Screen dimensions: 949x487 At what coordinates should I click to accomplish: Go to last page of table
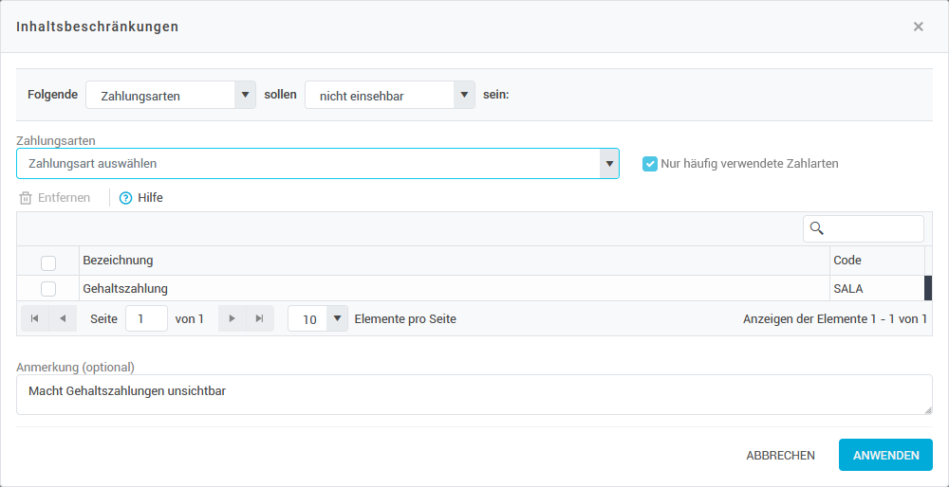pos(259,319)
